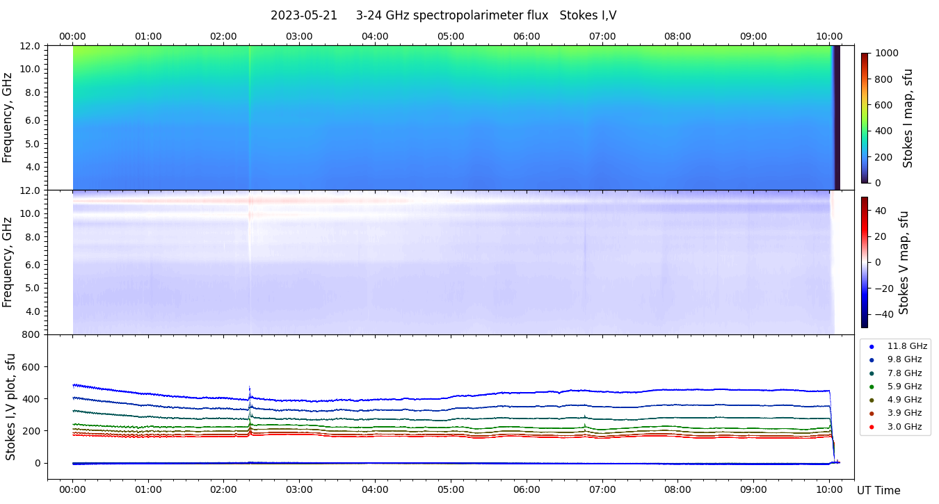Click the Stokes I map colorbar
The image size is (939, 504).
click(865, 117)
